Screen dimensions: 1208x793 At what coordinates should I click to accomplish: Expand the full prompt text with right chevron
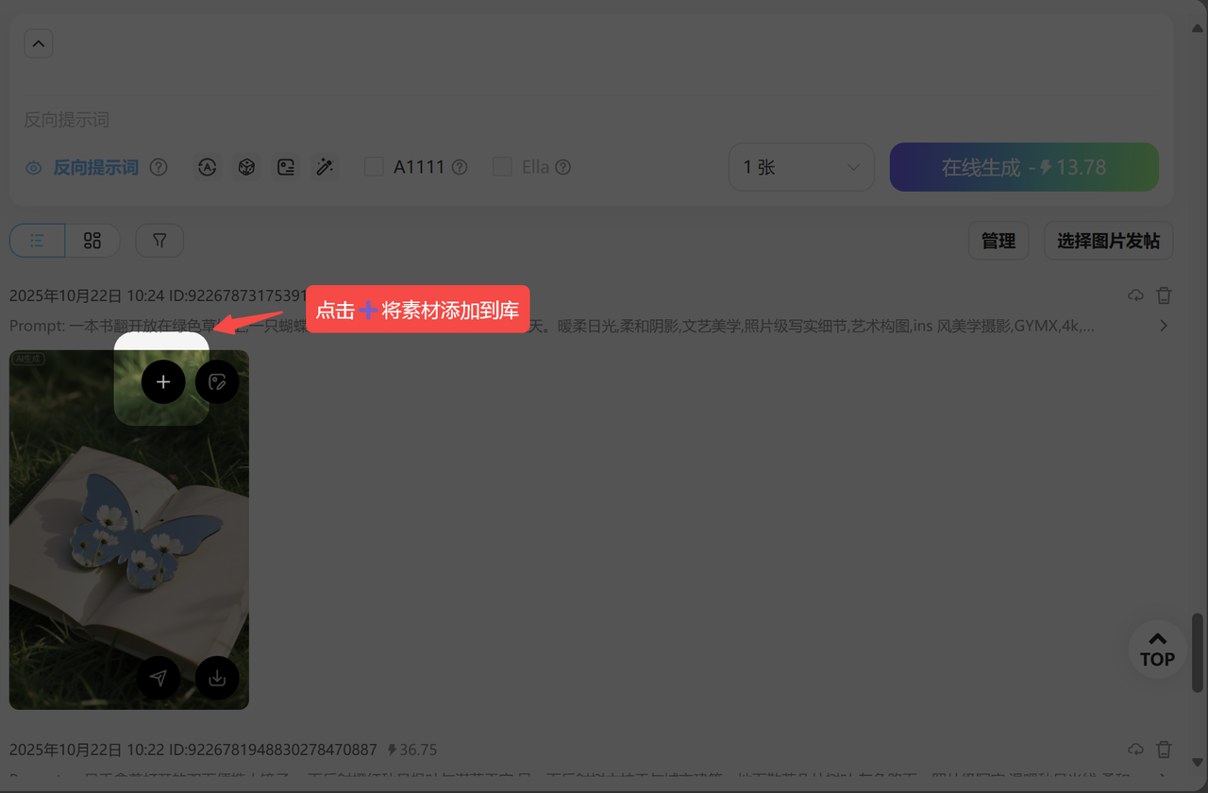tap(1164, 326)
